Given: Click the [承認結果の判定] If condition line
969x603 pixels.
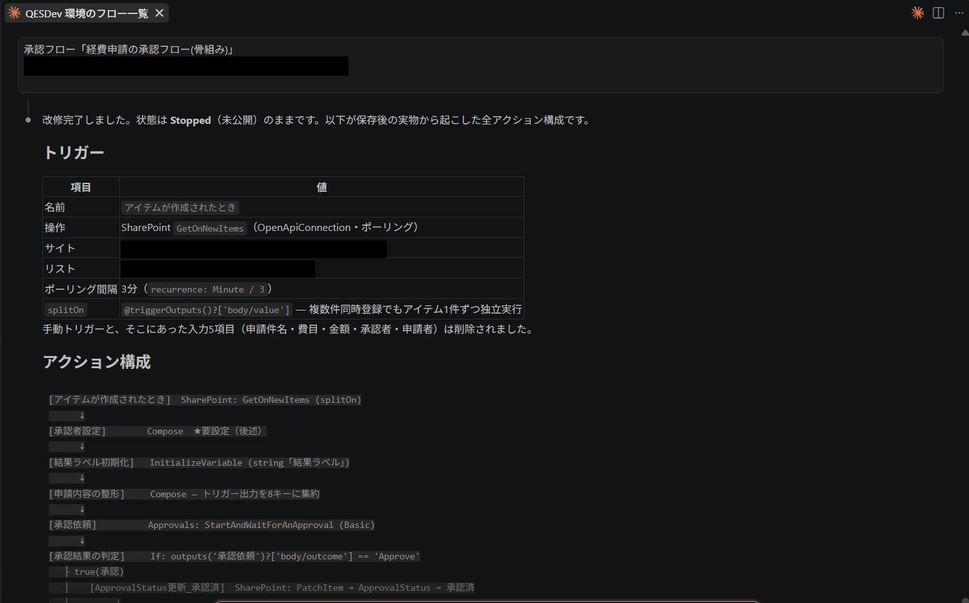Looking at the screenshot, I should [234, 556].
